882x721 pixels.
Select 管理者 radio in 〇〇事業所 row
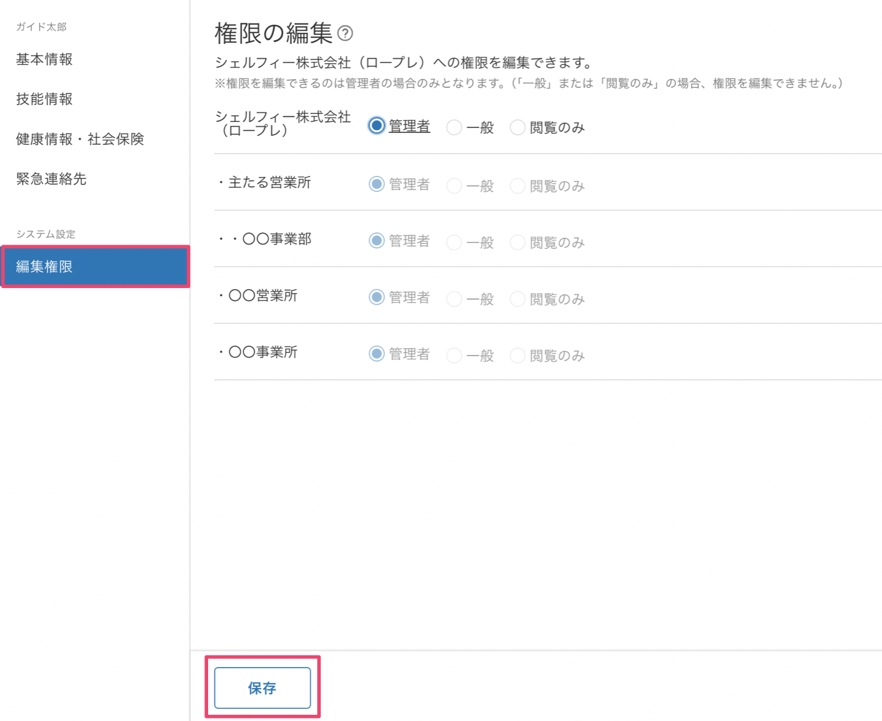click(x=377, y=354)
